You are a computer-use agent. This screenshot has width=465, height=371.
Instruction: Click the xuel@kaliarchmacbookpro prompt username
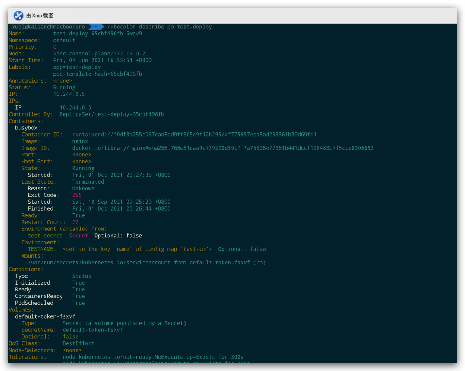pos(48,27)
